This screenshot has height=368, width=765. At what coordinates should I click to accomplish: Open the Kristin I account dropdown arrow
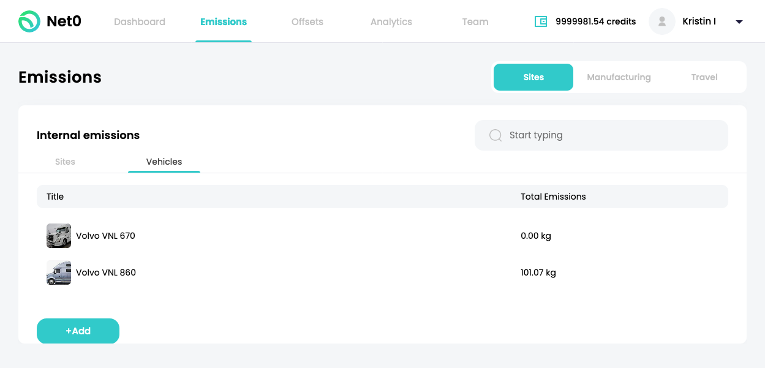[739, 22]
